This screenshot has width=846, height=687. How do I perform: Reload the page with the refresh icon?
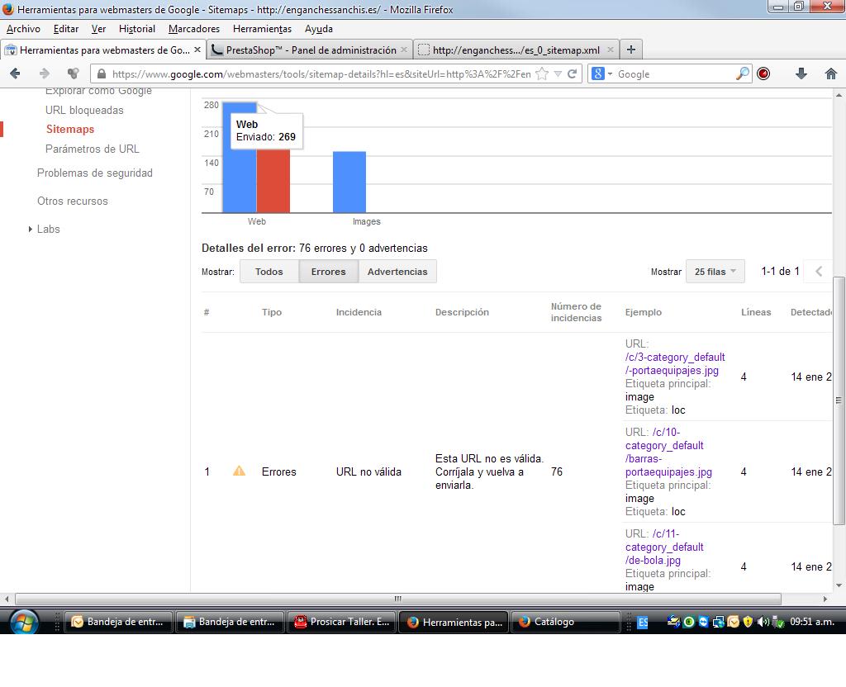point(573,73)
